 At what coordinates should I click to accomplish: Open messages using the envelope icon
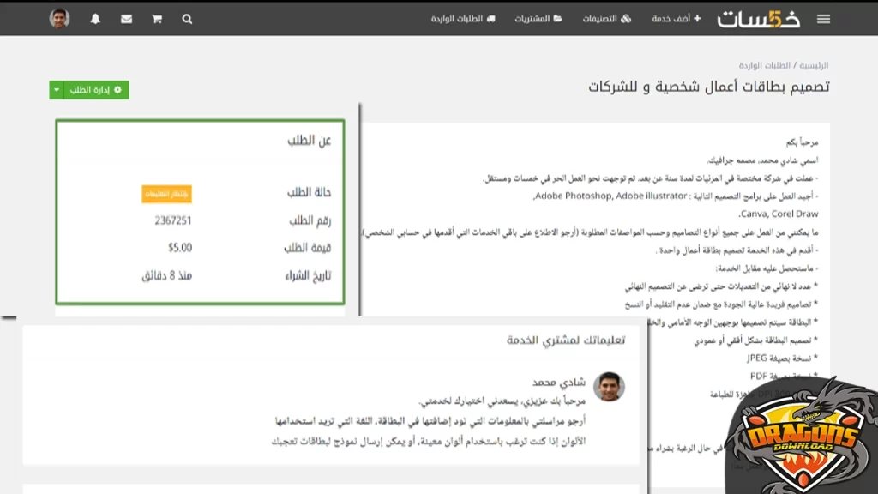pyautogui.click(x=126, y=18)
